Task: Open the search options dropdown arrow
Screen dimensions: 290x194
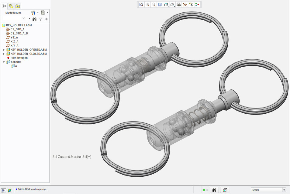Action: 29,18
